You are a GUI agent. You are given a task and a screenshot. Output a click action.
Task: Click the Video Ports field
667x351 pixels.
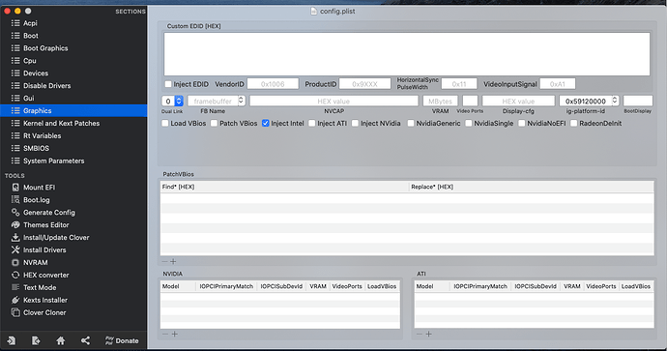pos(470,102)
